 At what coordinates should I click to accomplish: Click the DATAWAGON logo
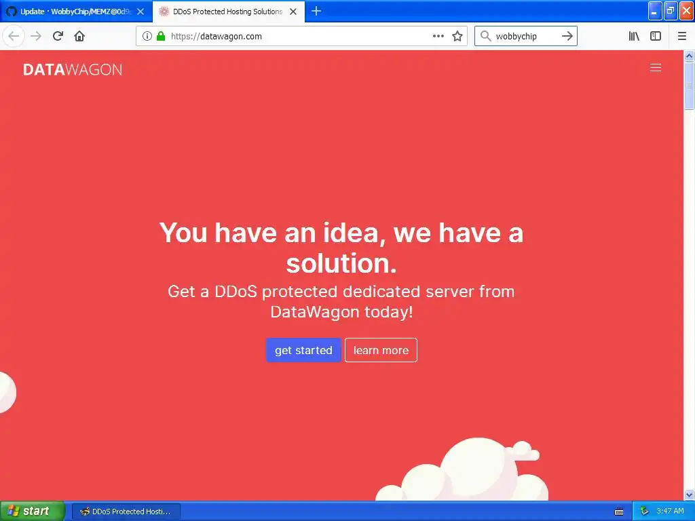72,70
